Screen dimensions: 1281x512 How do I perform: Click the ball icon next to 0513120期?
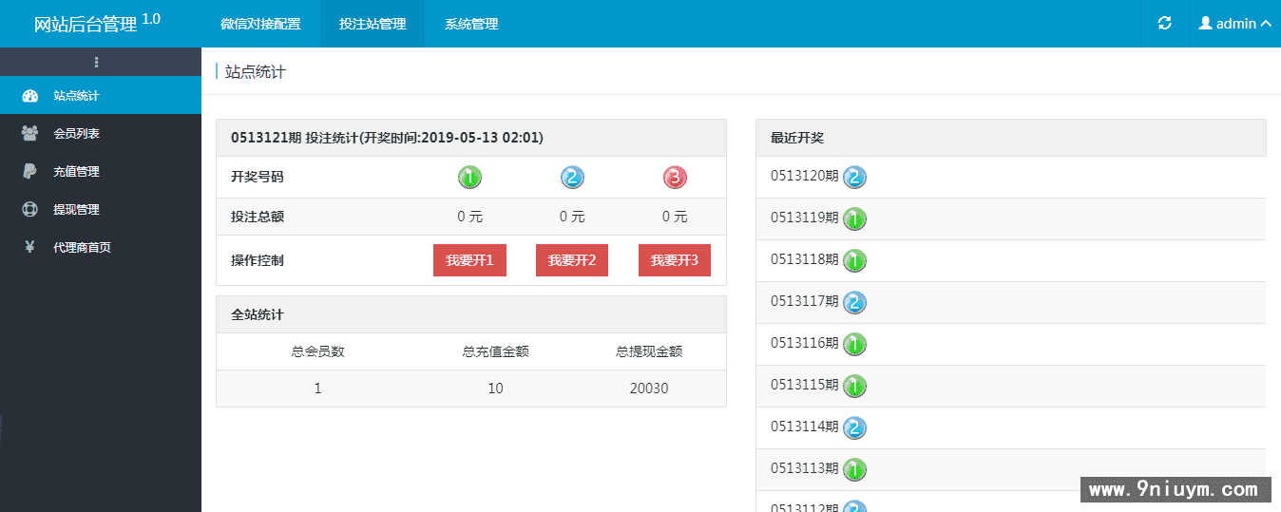pyautogui.click(x=854, y=177)
